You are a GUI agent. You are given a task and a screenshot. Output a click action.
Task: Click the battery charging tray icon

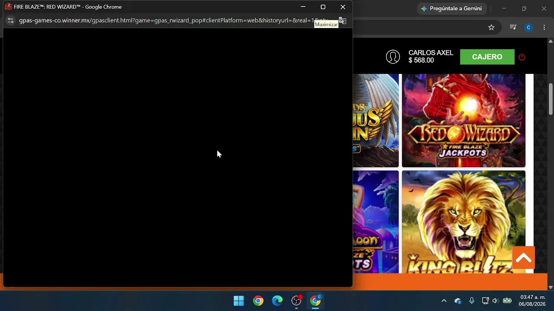(x=507, y=301)
